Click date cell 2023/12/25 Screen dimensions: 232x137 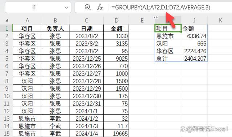[86, 59]
